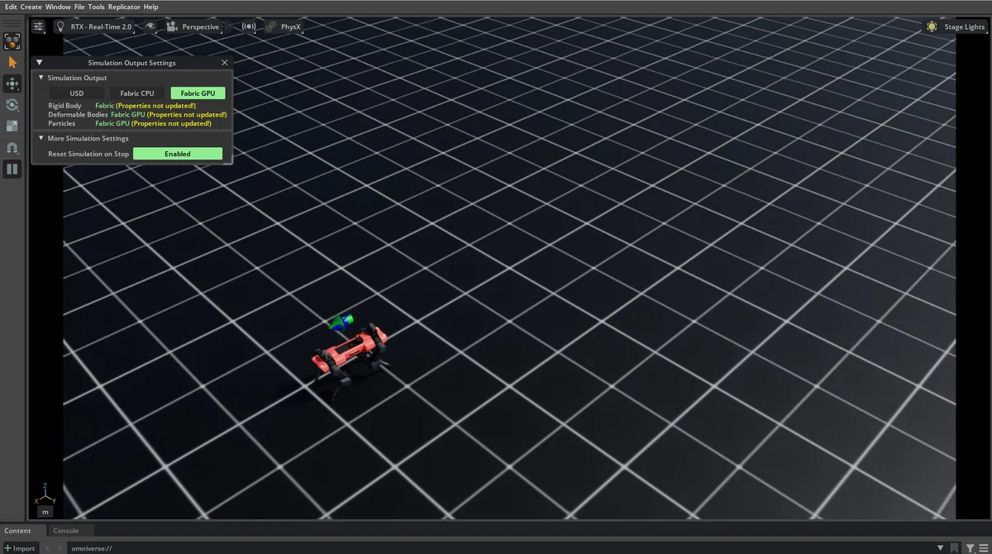Click the Reset Simulation on Stop label
The image size is (992, 554).
pyautogui.click(x=88, y=154)
